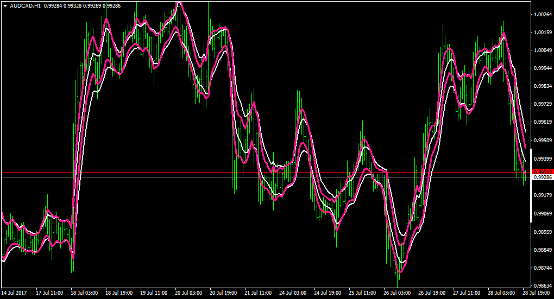Screen dimensions: 554x299
Task: Click the 24 Jul 03:00 time label
Action: 293,293
